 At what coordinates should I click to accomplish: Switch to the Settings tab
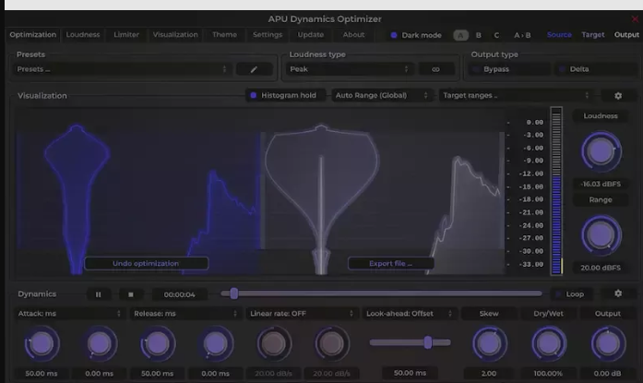coord(268,35)
